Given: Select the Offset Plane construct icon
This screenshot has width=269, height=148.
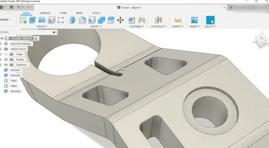Looking at the screenshot, I should pos(158,20).
